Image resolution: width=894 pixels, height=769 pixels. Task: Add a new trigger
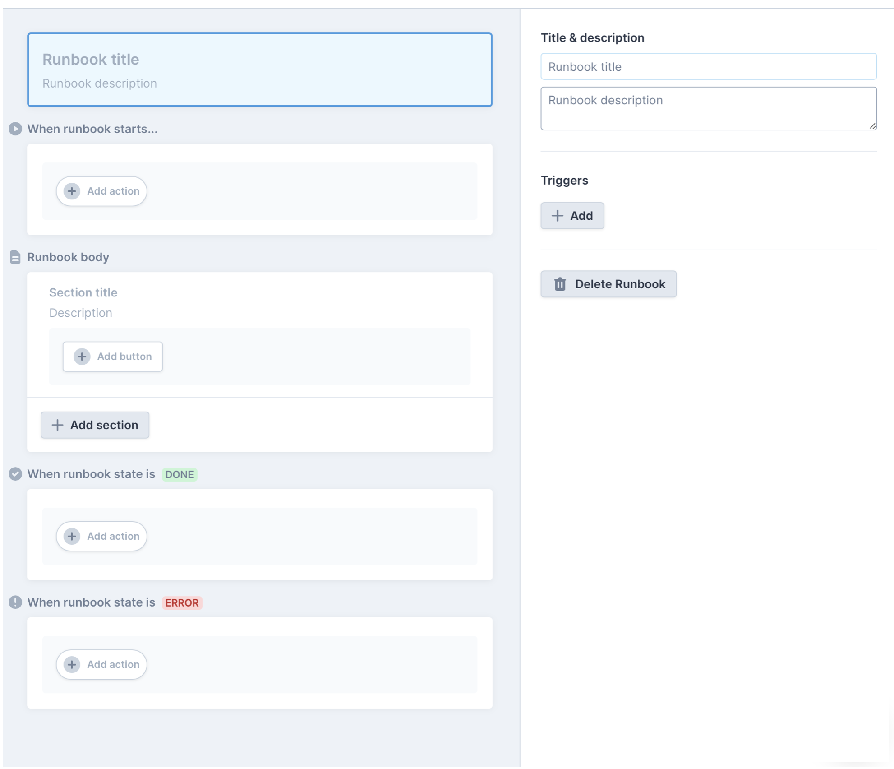pyautogui.click(x=572, y=216)
